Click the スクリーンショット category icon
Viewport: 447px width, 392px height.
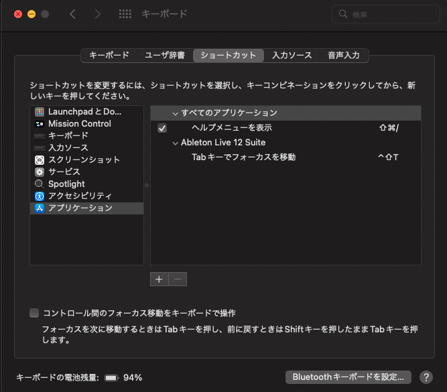coord(40,160)
